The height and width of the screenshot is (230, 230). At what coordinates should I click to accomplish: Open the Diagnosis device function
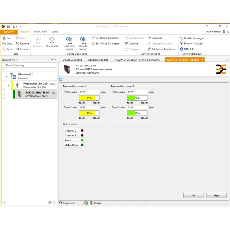(x=155, y=38)
